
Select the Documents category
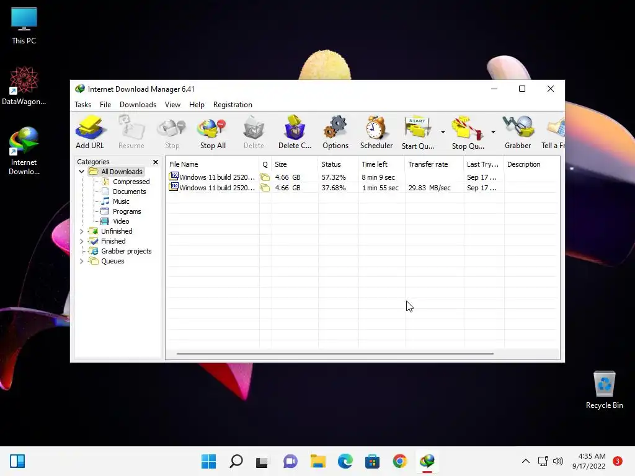[129, 192]
